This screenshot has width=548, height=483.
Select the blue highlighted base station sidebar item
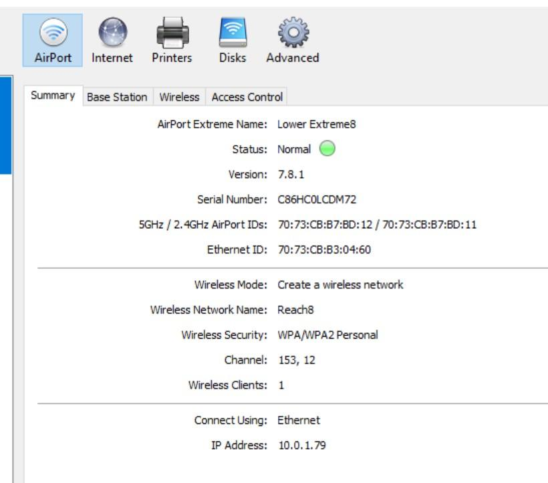(x=6, y=125)
